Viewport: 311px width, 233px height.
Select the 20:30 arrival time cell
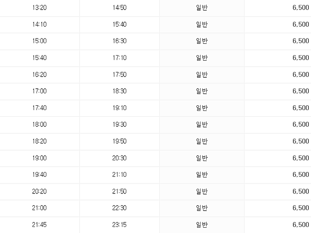(x=120, y=158)
